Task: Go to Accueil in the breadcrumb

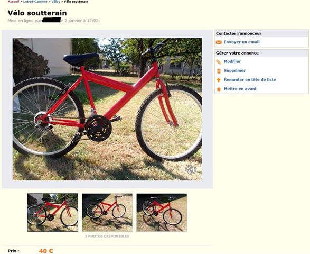Action: pyautogui.click(x=13, y=2)
